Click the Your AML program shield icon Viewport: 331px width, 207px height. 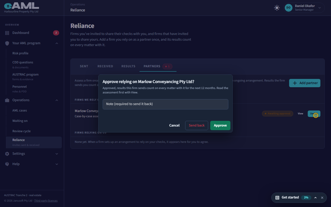click(x=7, y=43)
